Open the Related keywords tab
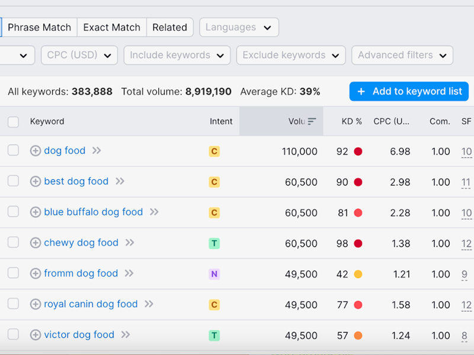This screenshot has width=474, height=355. coord(169,27)
